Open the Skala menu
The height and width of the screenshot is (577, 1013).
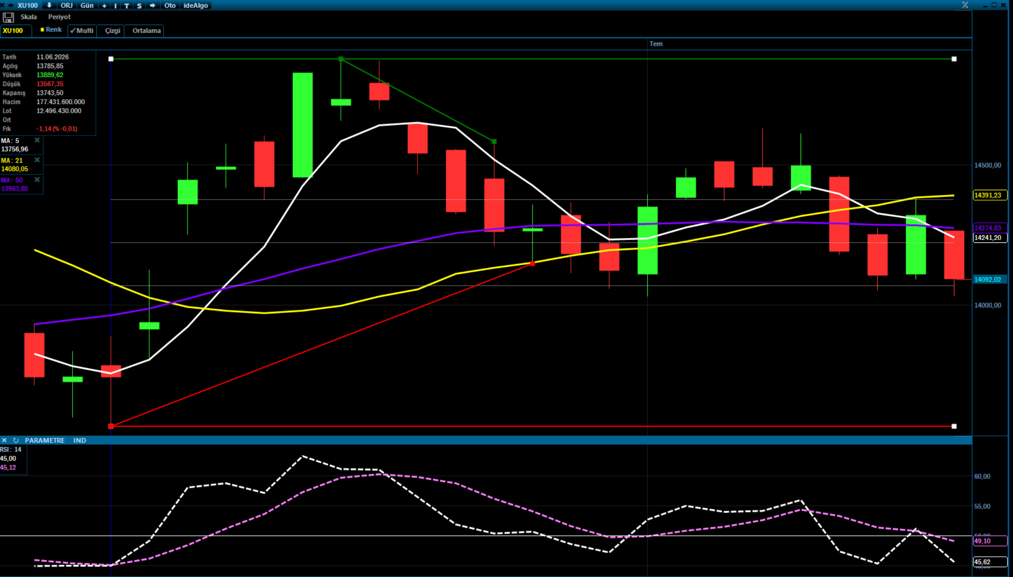[29, 17]
